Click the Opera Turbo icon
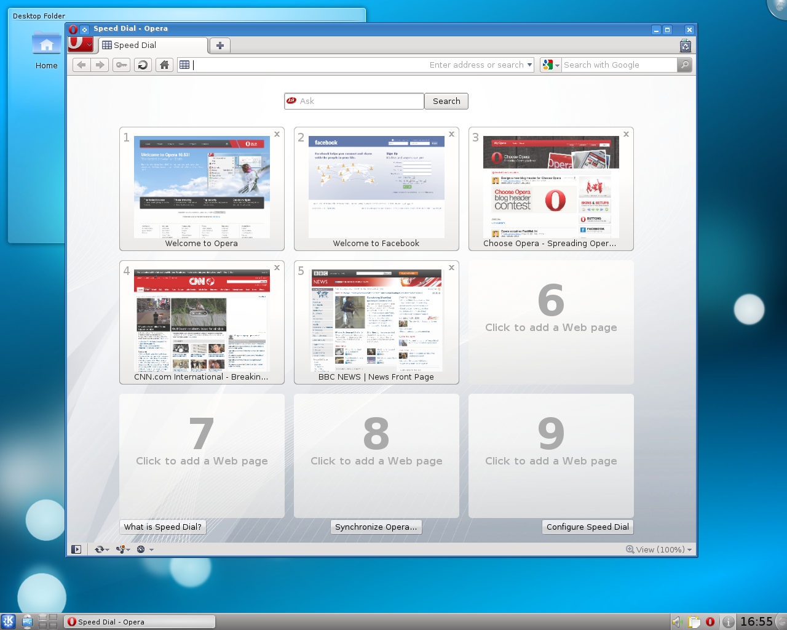This screenshot has height=630, width=787. [x=141, y=549]
